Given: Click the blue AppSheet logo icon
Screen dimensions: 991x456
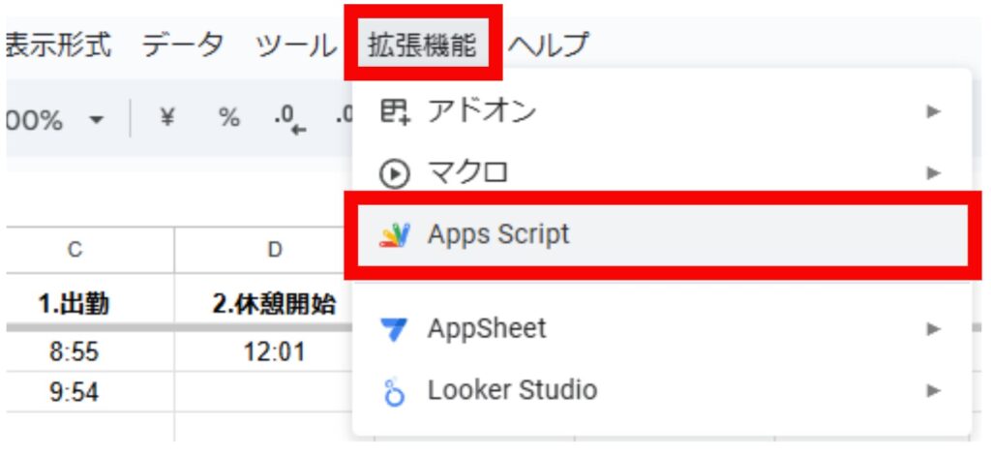Looking at the screenshot, I should pyautogui.click(x=395, y=329).
